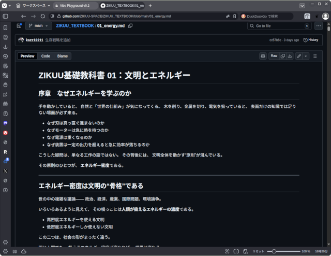The width and height of the screenshot is (331, 256).
Task: Open Mastodon web panel in sidebar
Action: (x=5, y=123)
